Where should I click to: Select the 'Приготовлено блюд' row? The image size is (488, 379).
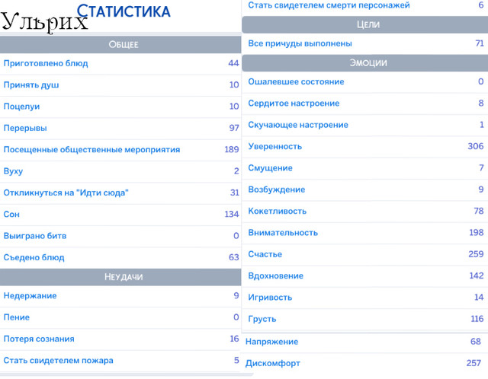point(120,64)
